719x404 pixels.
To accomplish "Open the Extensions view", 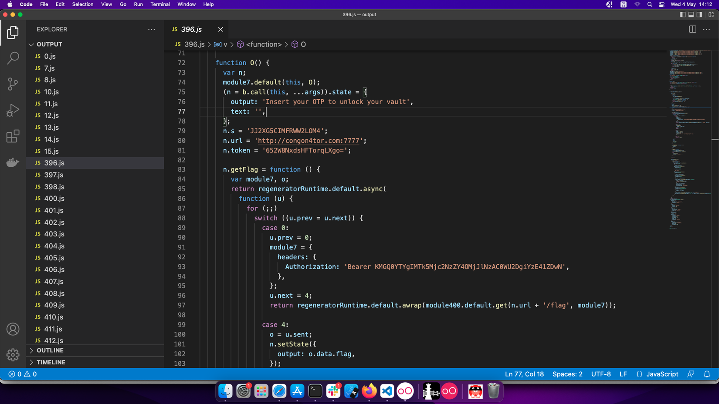I will click(13, 136).
